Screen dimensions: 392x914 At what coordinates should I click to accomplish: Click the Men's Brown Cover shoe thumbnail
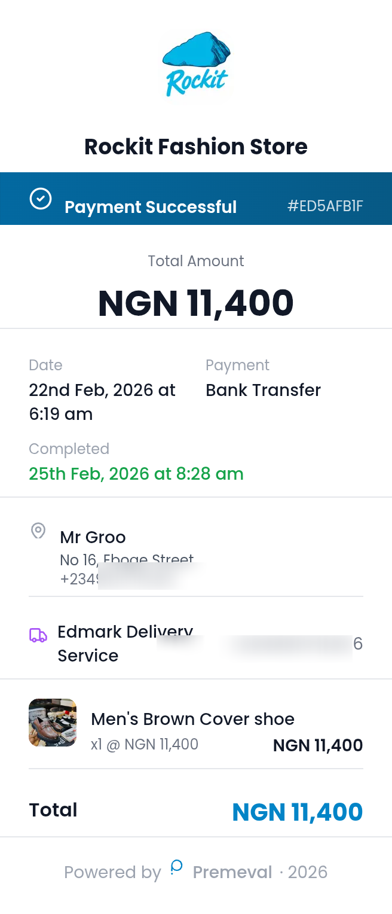click(x=53, y=723)
